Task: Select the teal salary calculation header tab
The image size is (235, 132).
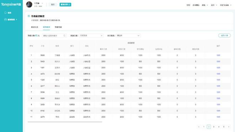Action: [x=66, y=5]
